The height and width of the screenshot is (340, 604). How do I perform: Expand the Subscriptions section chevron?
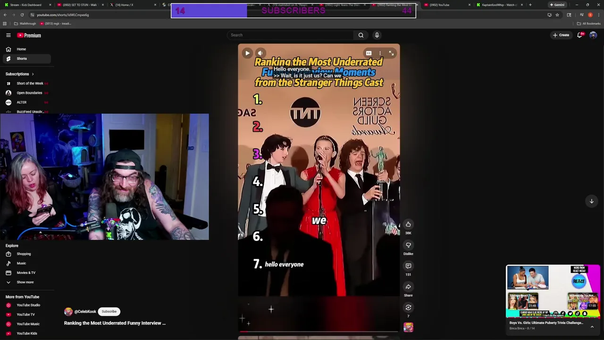point(33,74)
